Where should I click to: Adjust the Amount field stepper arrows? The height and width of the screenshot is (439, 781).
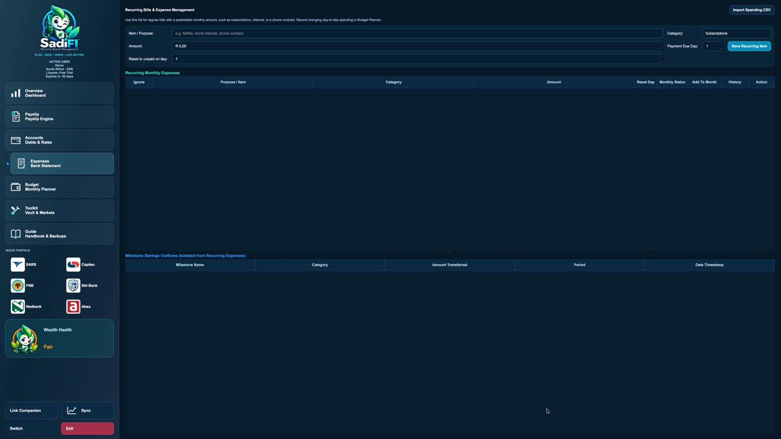pos(661,46)
